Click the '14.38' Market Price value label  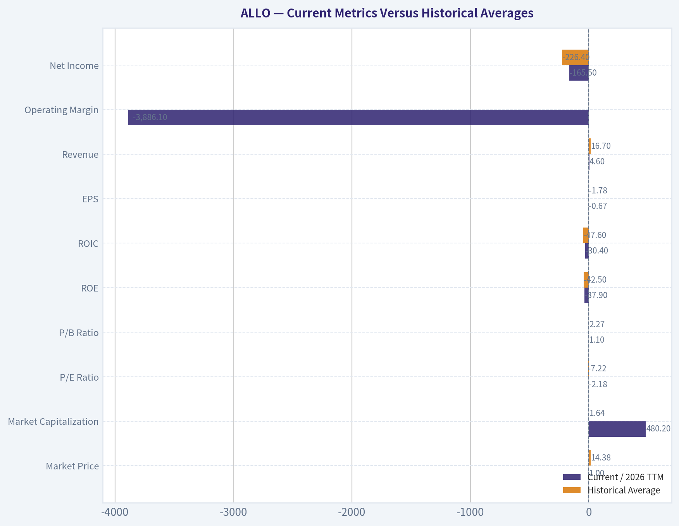coord(601,458)
